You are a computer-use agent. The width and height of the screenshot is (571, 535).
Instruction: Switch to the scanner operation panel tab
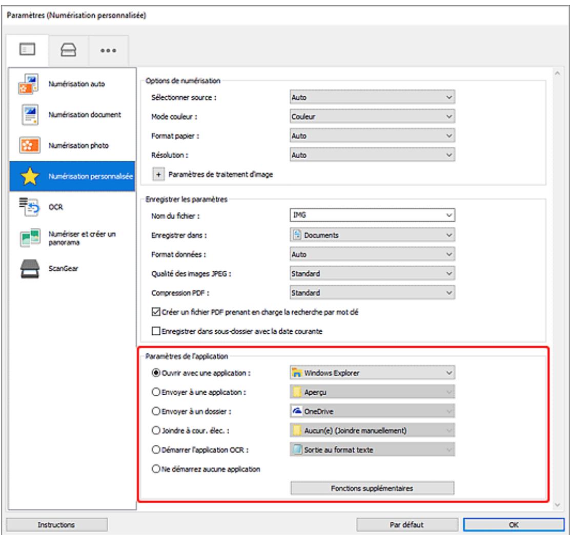(68, 50)
